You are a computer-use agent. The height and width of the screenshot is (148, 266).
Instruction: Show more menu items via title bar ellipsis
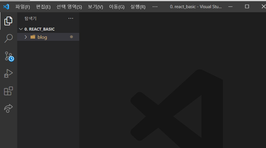point(155,7)
